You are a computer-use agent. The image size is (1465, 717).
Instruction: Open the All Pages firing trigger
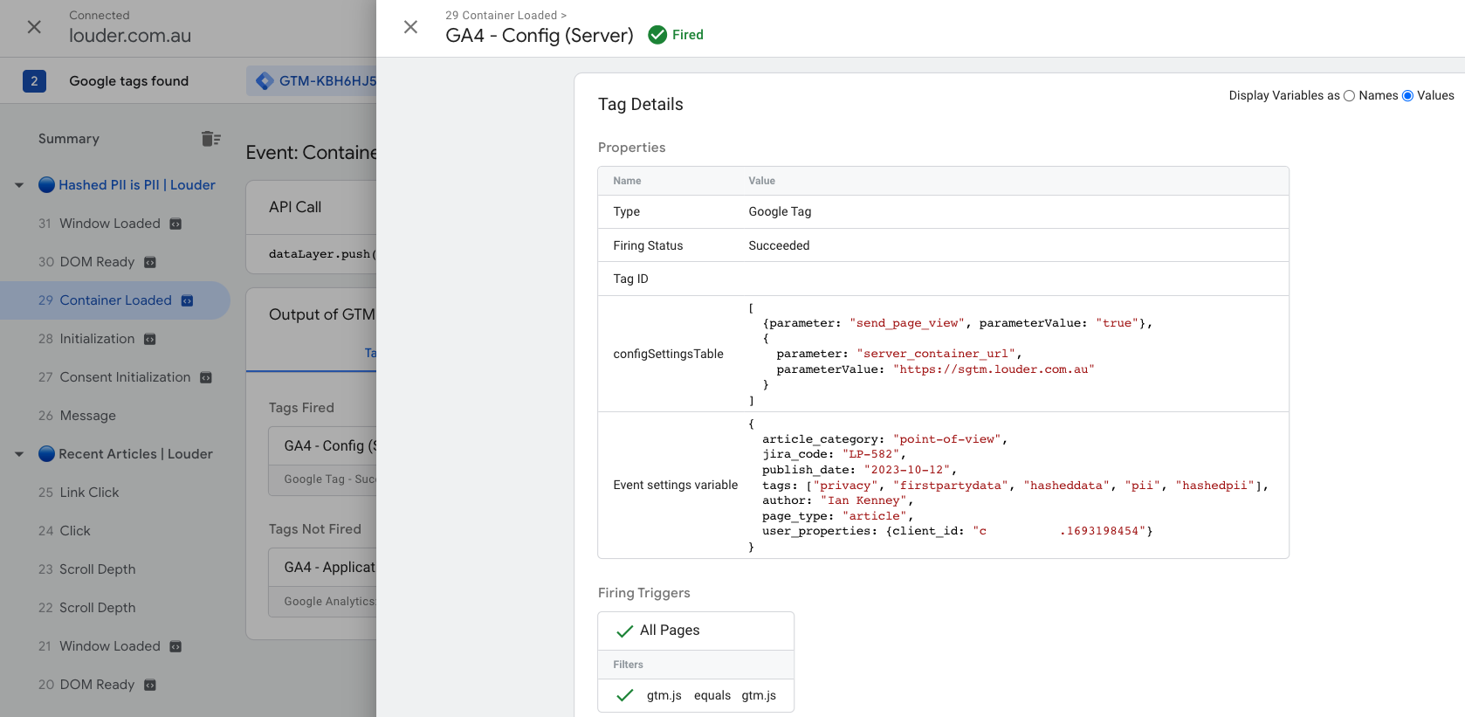(696, 631)
